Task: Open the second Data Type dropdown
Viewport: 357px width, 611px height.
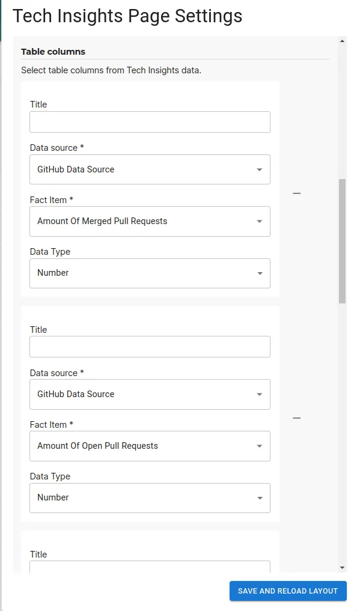Action: [x=150, y=497]
